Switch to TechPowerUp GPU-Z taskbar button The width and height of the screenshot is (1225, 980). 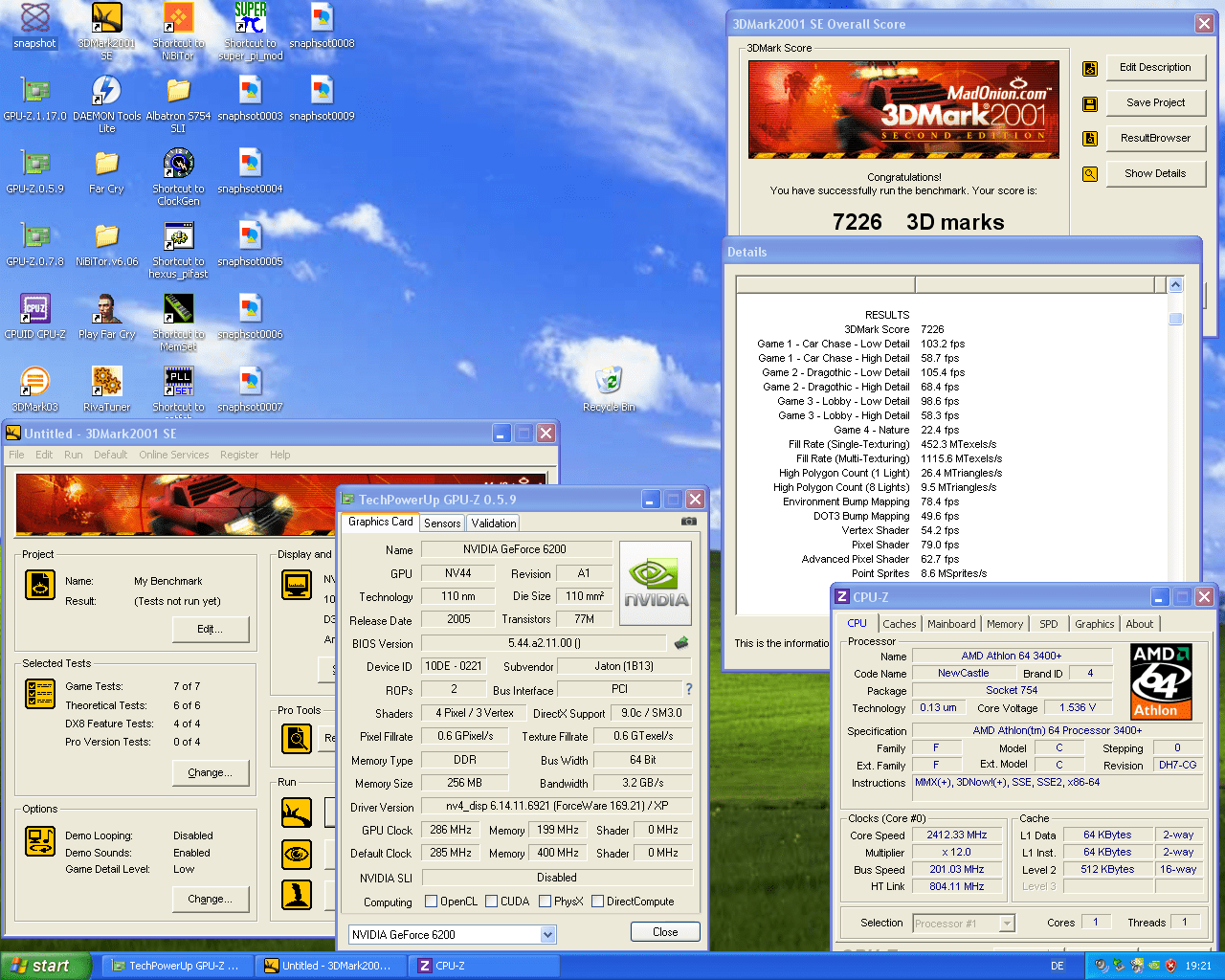(177, 966)
